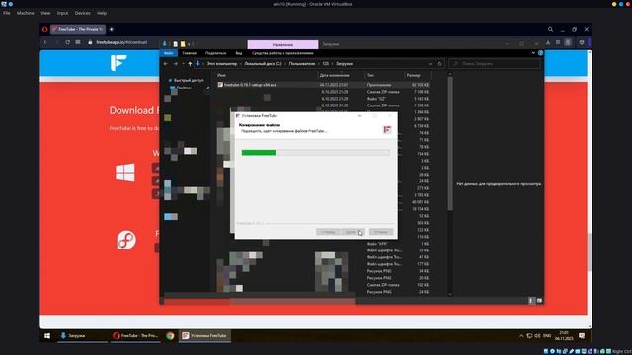Sort by the Размер column header
The height and width of the screenshot is (355, 632).
[x=413, y=75]
